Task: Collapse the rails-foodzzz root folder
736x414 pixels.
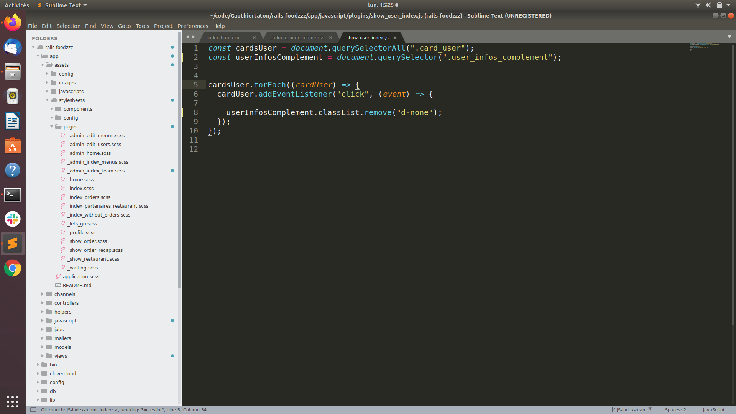Action: (33, 47)
